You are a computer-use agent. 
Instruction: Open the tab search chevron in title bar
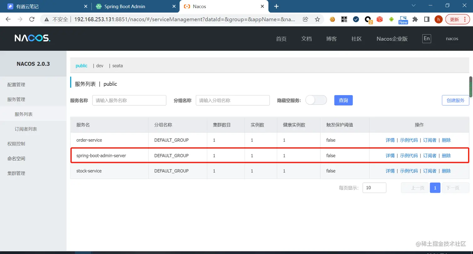point(414,5)
